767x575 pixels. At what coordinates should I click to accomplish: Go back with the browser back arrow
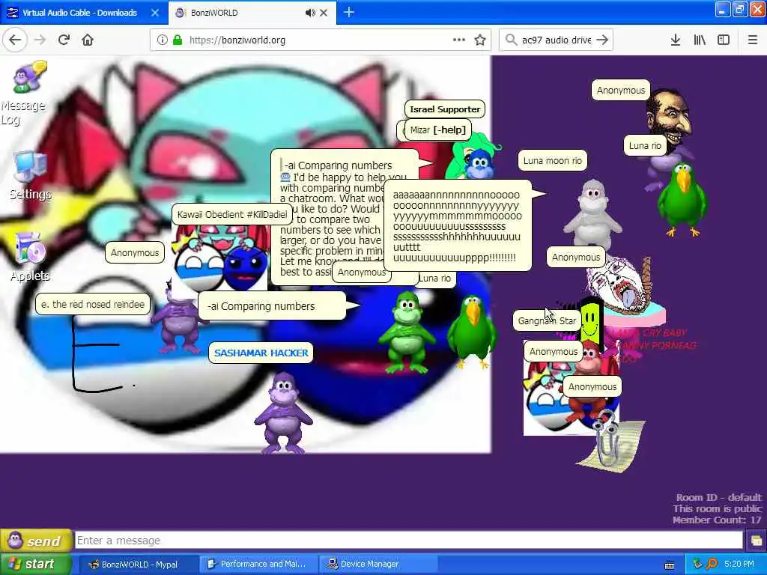click(x=15, y=40)
